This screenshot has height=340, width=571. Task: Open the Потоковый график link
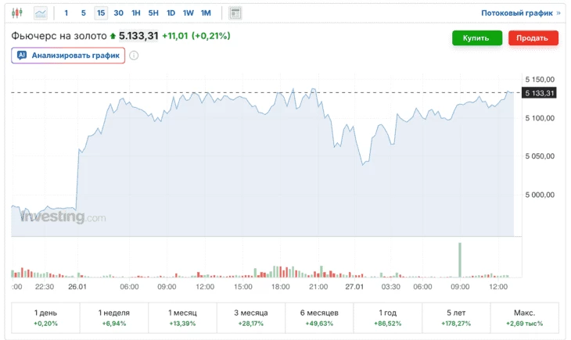(520, 13)
